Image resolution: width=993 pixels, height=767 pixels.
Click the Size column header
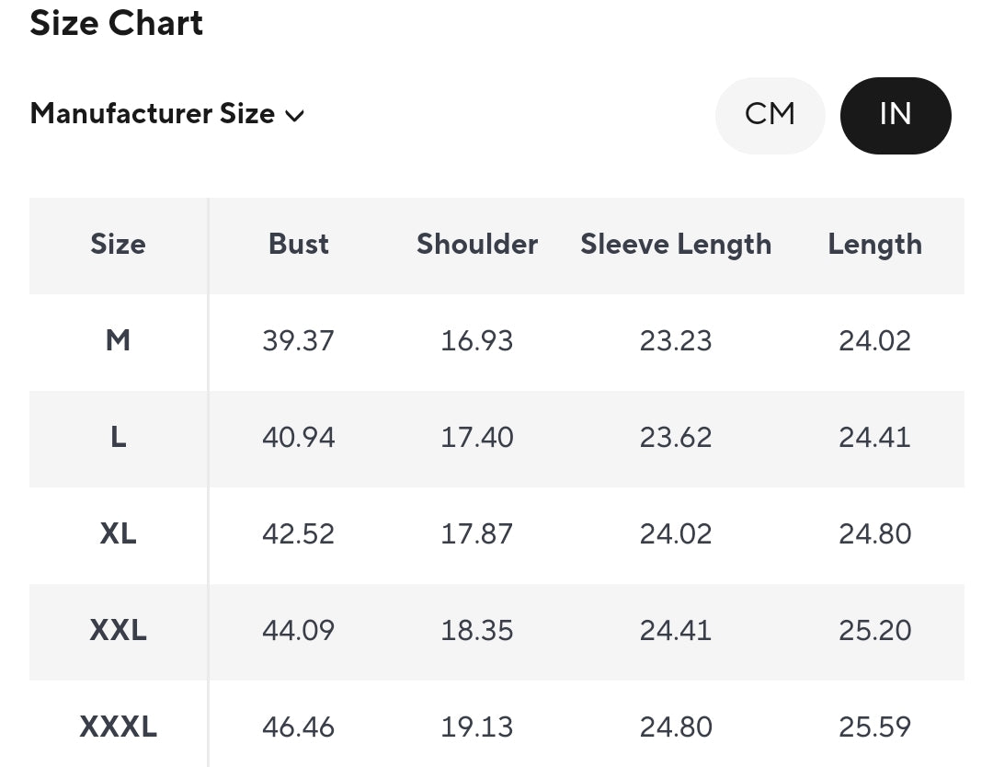118,245
